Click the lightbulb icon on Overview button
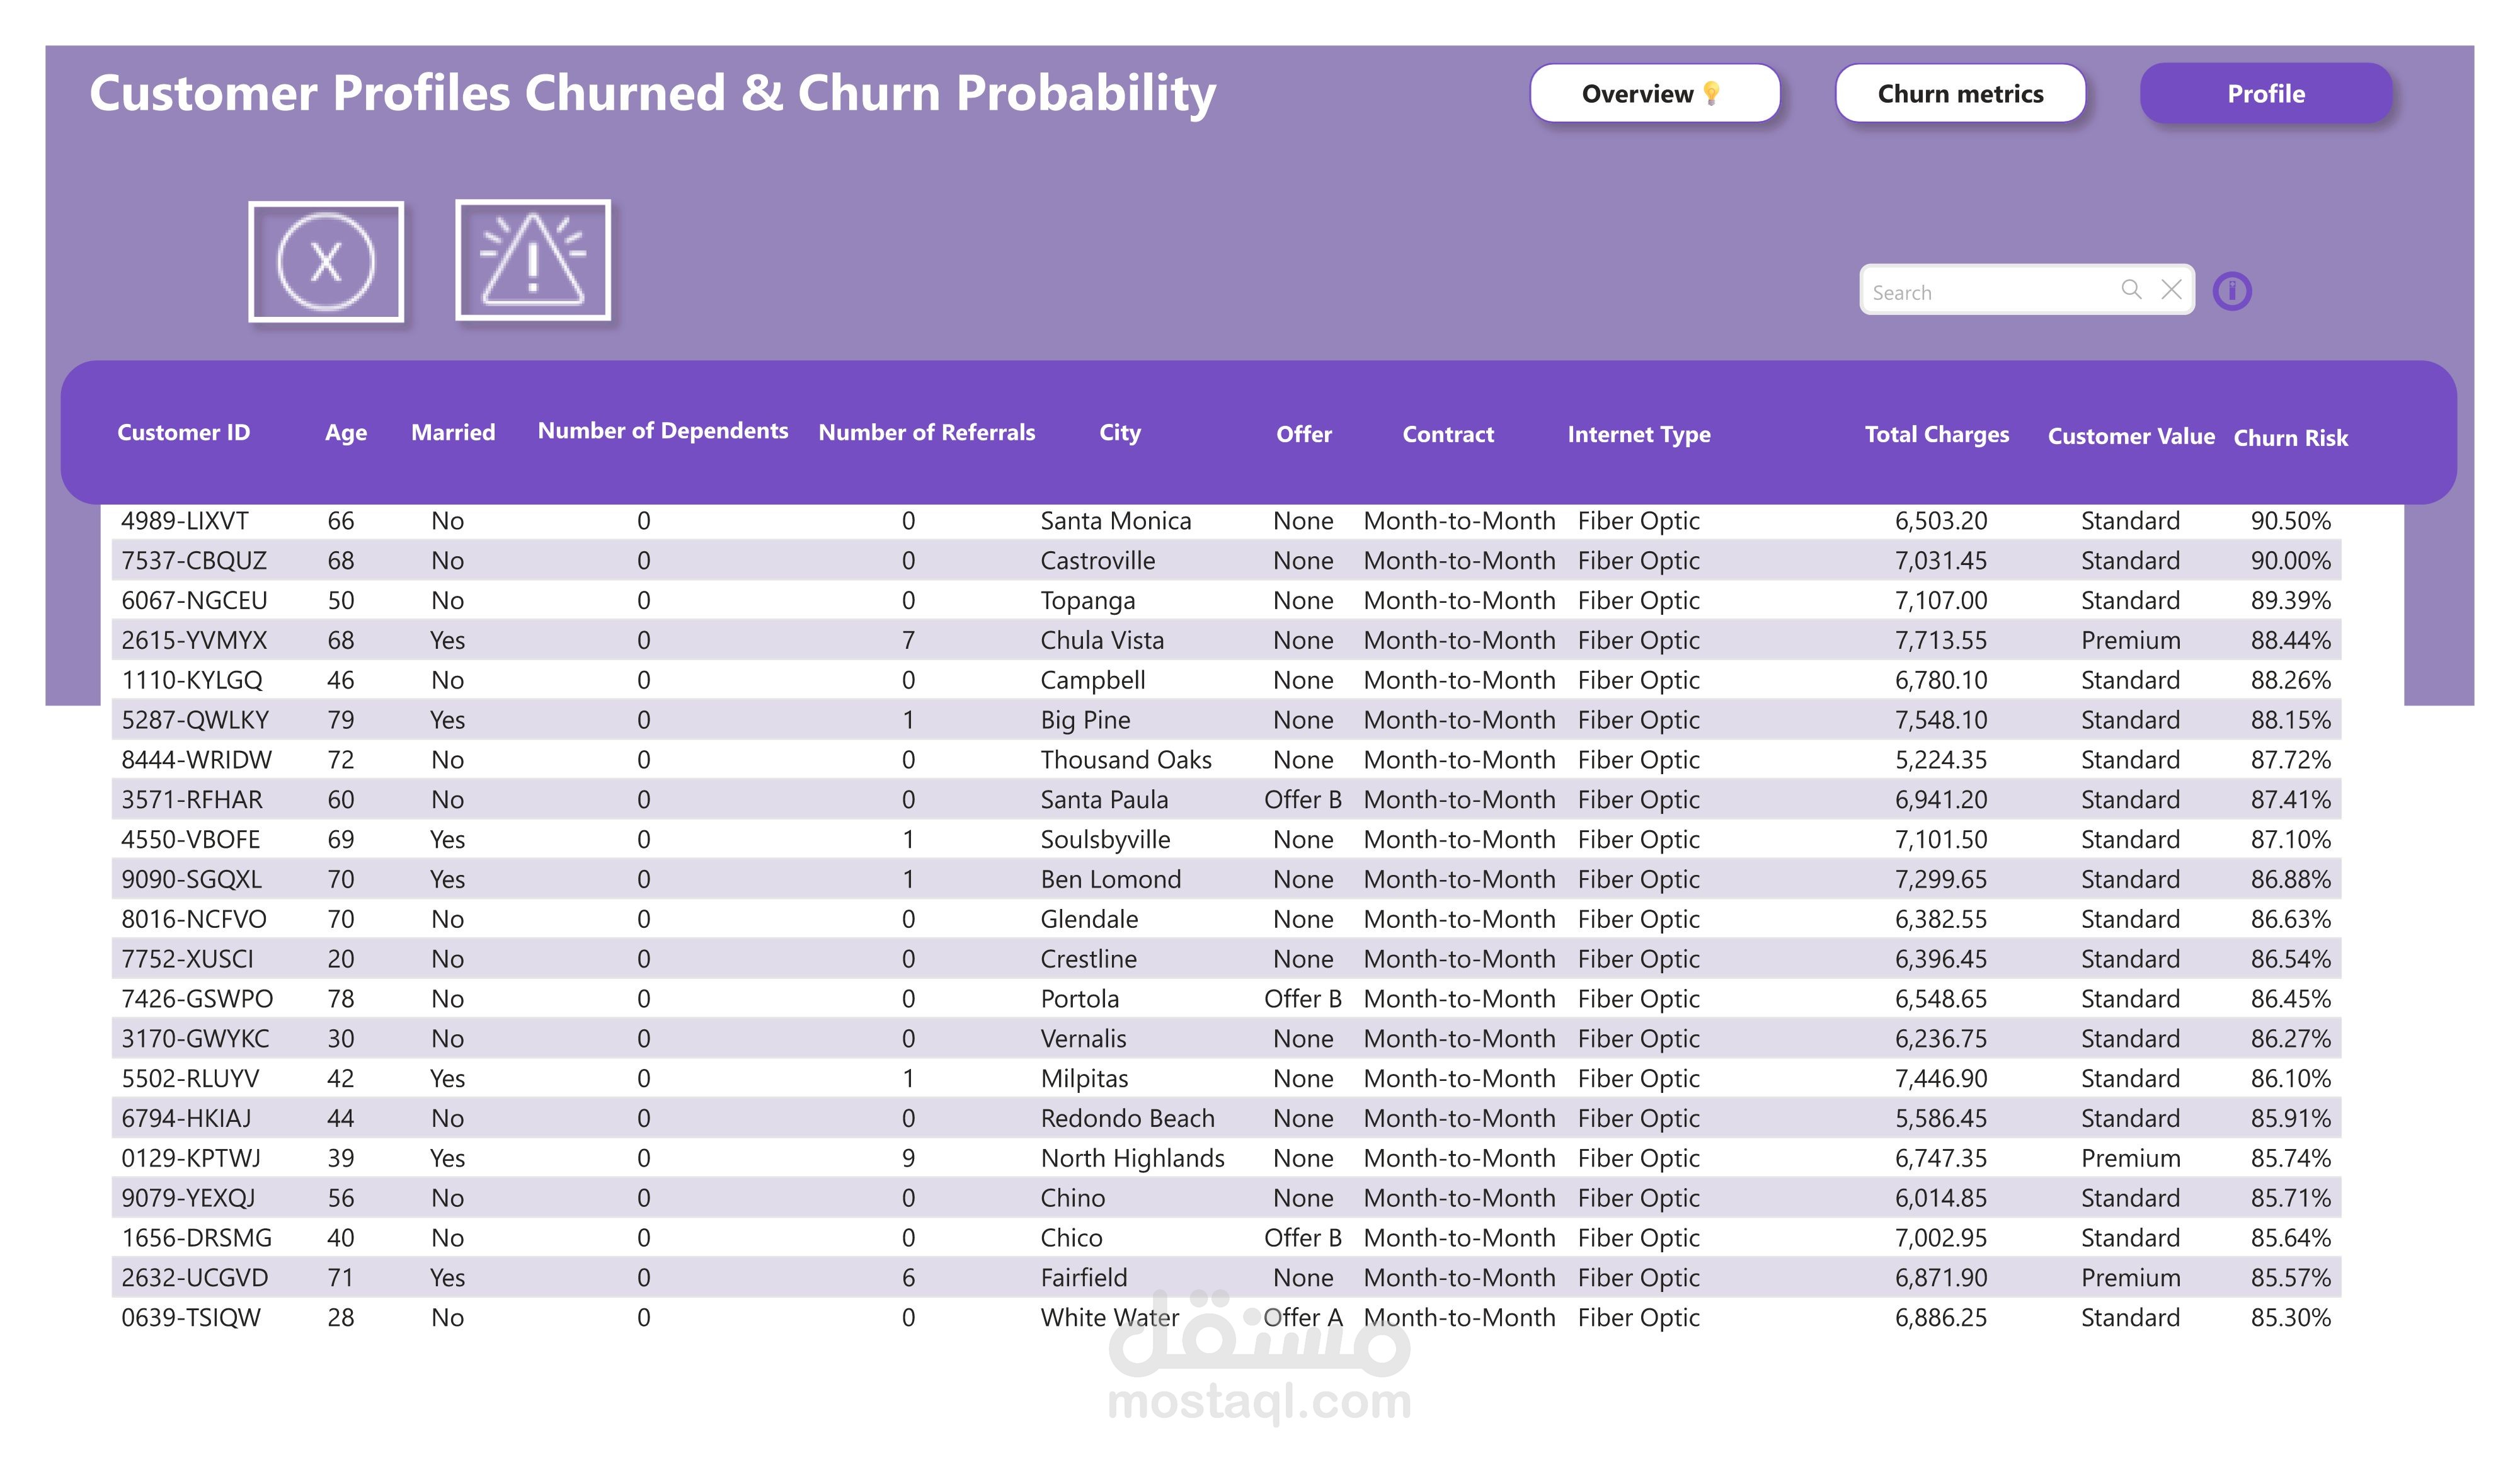The height and width of the screenshot is (1457, 2520). 1711,94
